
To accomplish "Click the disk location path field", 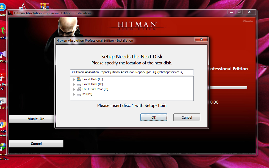I will (x=132, y=72).
